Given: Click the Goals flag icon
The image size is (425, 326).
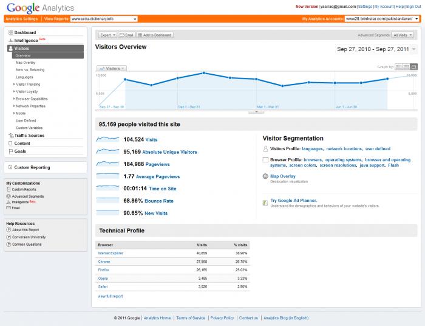Looking at the screenshot, I should [x=10, y=151].
